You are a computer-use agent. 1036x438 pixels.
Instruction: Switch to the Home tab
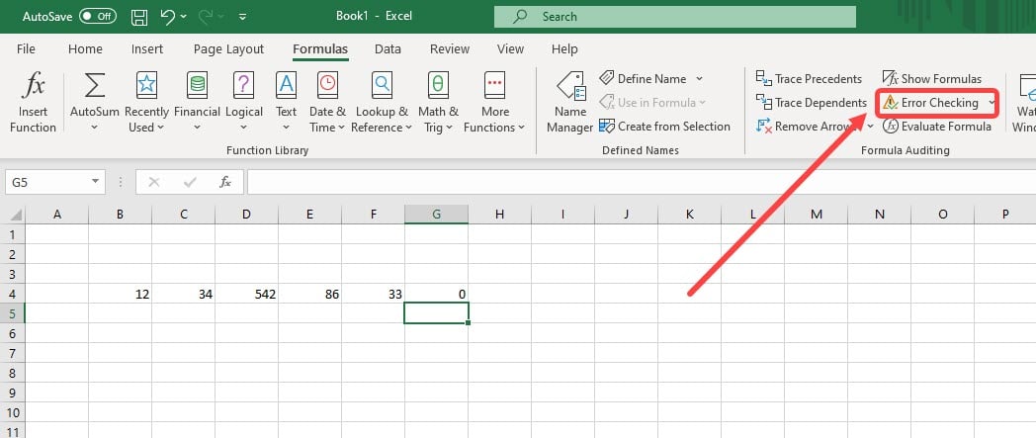(85, 48)
